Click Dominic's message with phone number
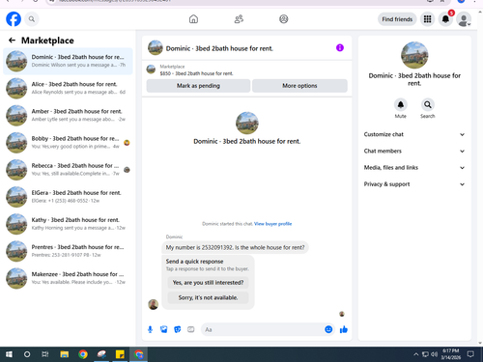Image resolution: width=483 pixels, height=362 pixels. [x=235, y=247]
